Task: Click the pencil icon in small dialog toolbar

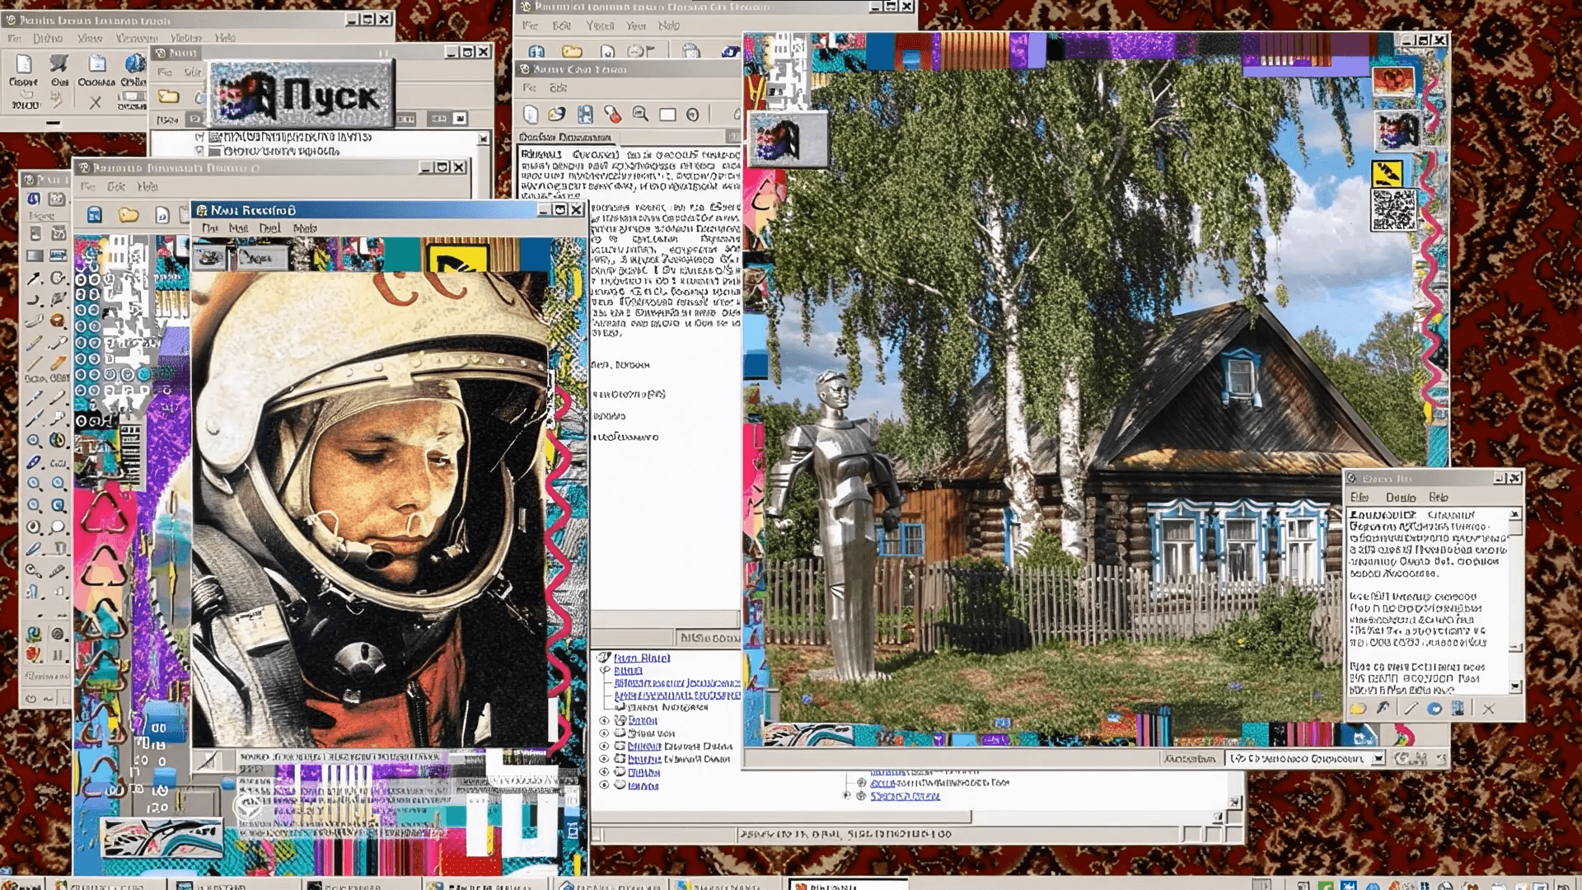Action: coord(1411,709)
